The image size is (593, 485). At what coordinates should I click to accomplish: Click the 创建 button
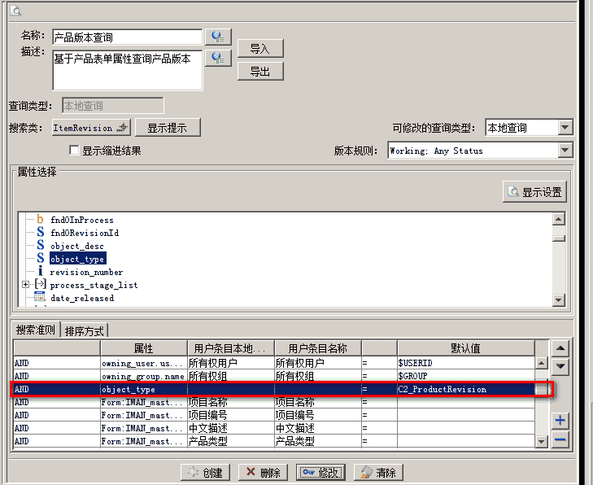205,472
